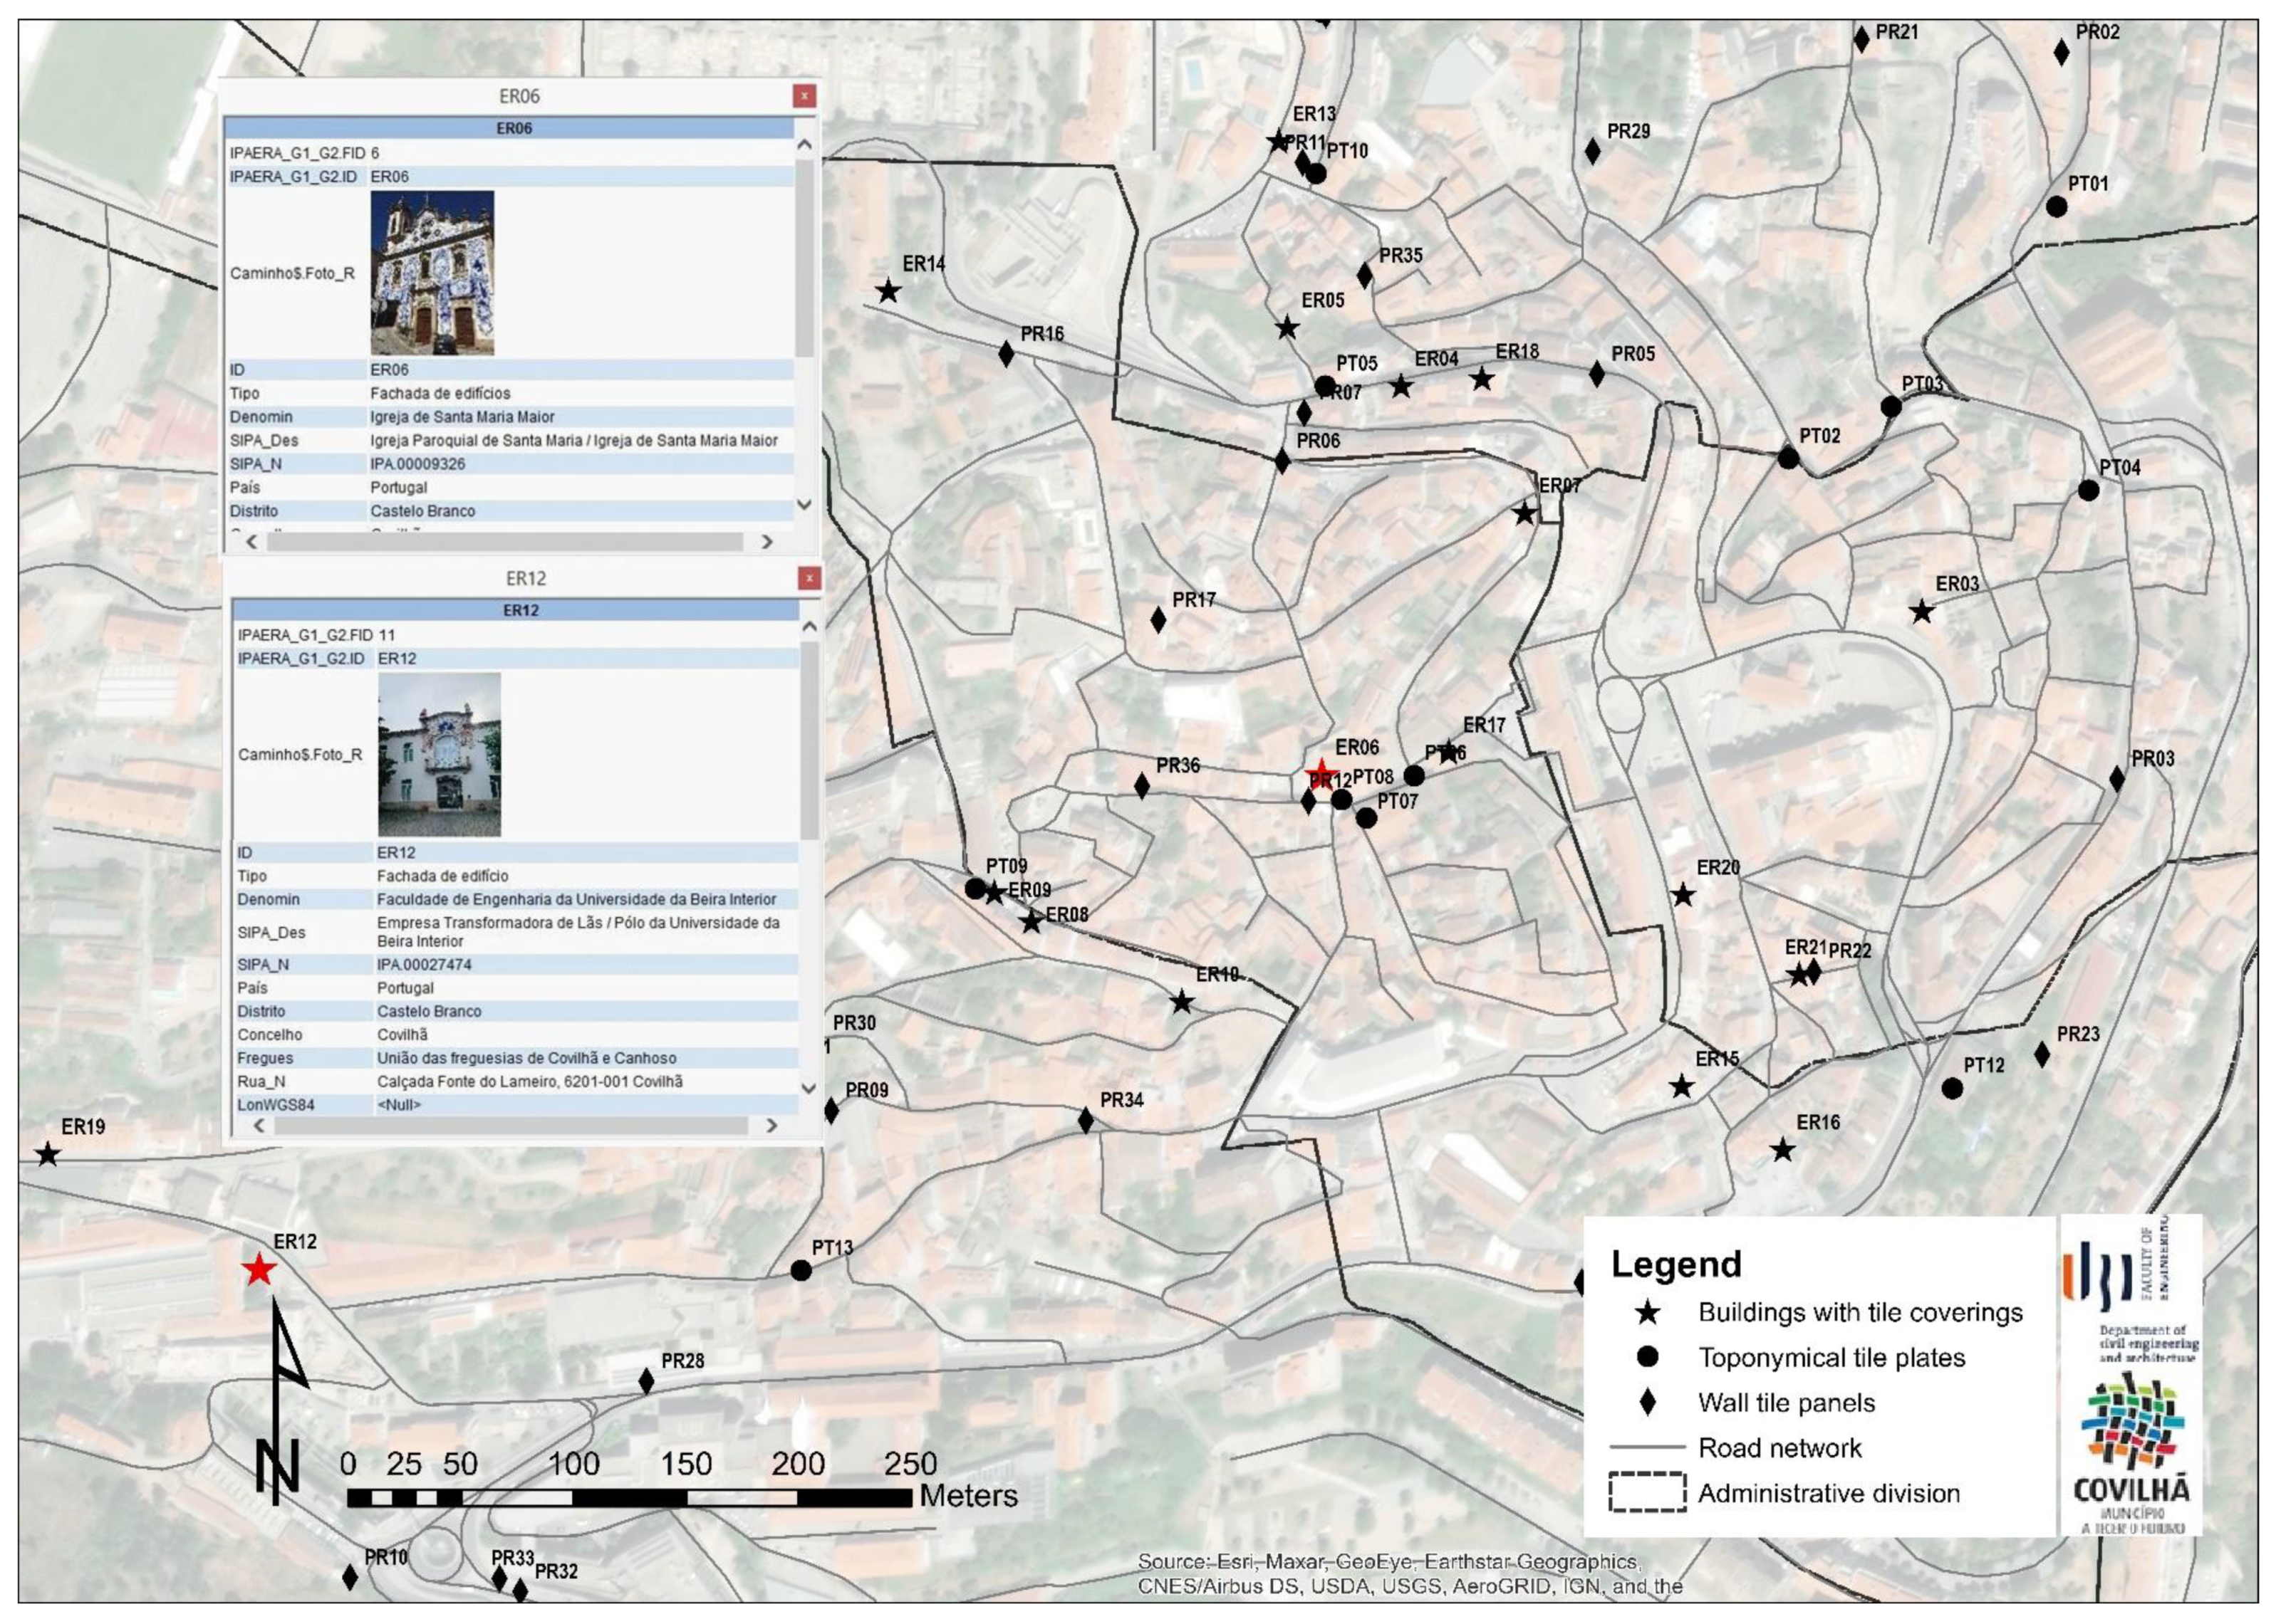
Task: Open the church photo thumbnail in ER06
Action: tap(432, 273)
